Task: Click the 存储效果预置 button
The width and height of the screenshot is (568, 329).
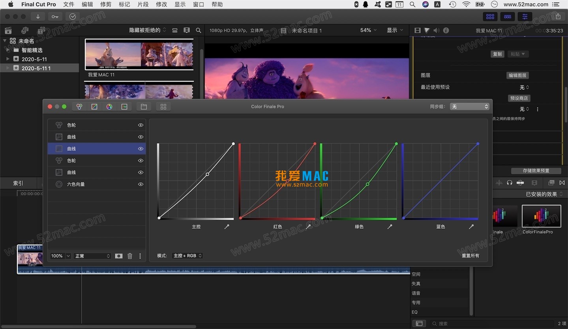Action: point(536,171)
